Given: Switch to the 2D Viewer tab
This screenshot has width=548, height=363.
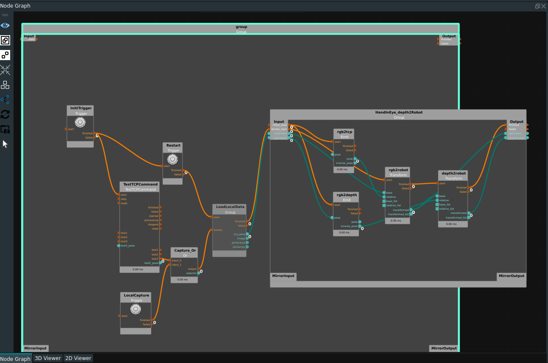Looking at the screenshot, I should point(78,358).
